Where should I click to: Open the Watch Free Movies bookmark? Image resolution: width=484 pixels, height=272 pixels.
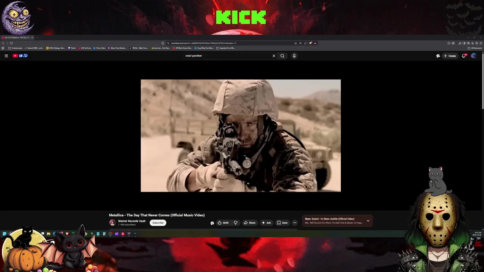[x=117, y=48]
